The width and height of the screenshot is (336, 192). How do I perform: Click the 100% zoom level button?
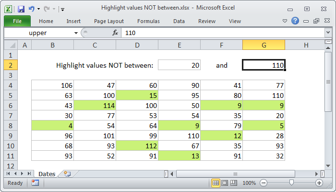coord(249,183)
